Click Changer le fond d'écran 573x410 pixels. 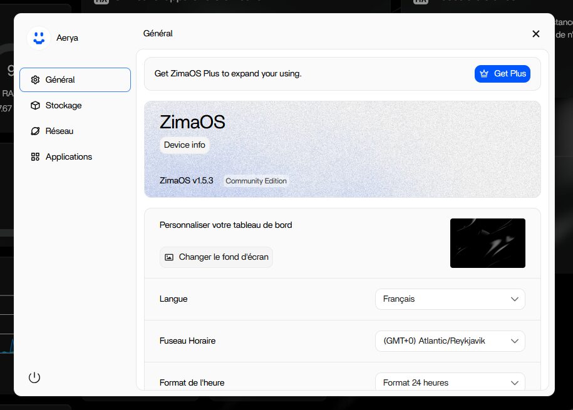[x=216, y=257]
